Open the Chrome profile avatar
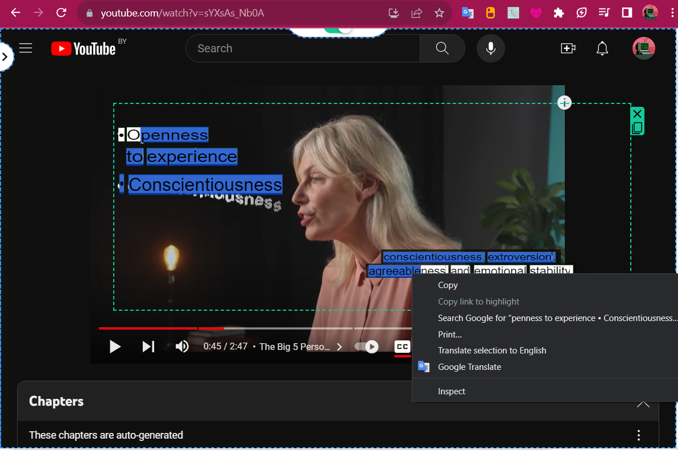678x450 pixels. (650, 13)
